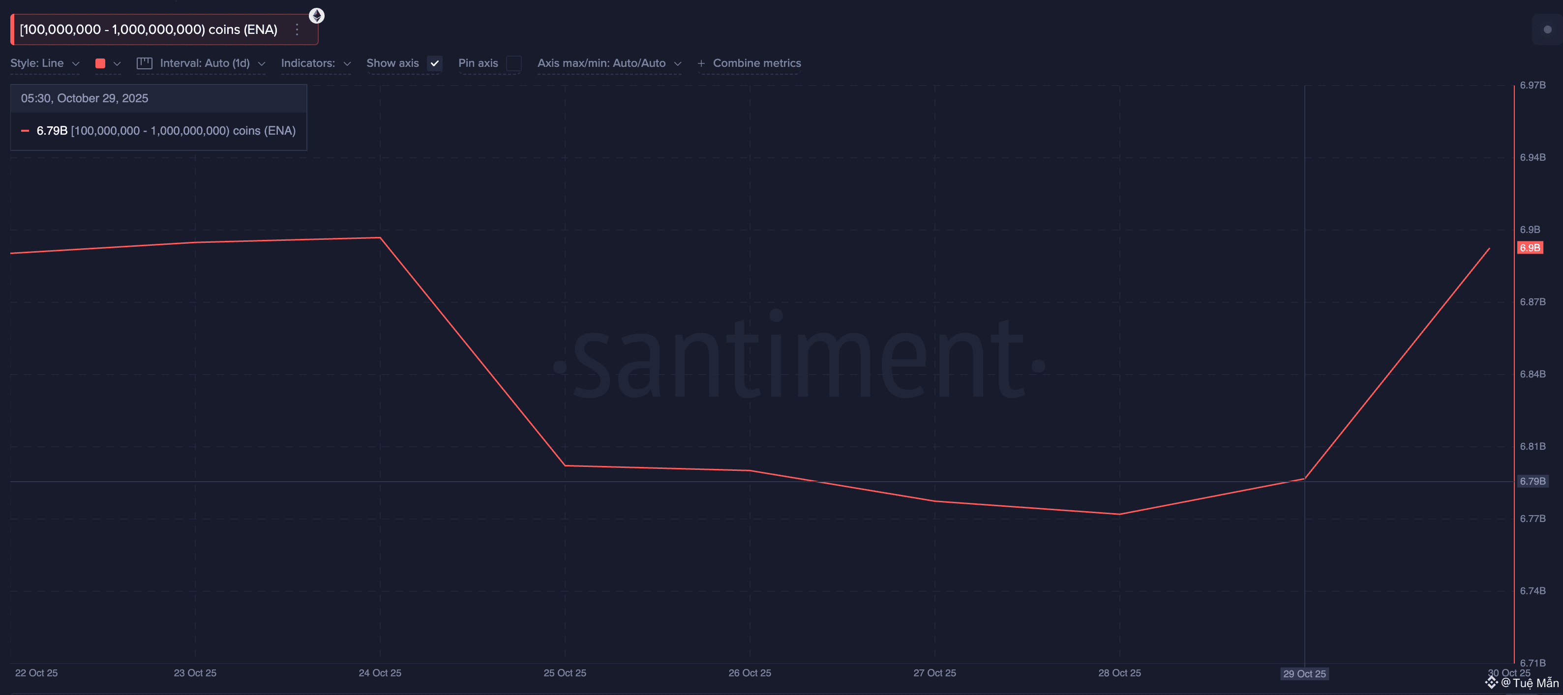
Task: Open the three-dot metric options menu
Action: 297,29
